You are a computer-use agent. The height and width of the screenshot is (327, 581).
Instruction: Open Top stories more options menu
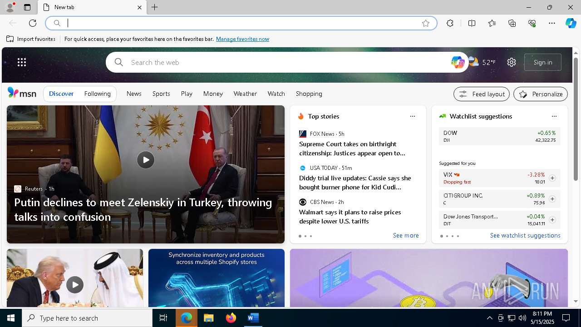coord(413,116)
